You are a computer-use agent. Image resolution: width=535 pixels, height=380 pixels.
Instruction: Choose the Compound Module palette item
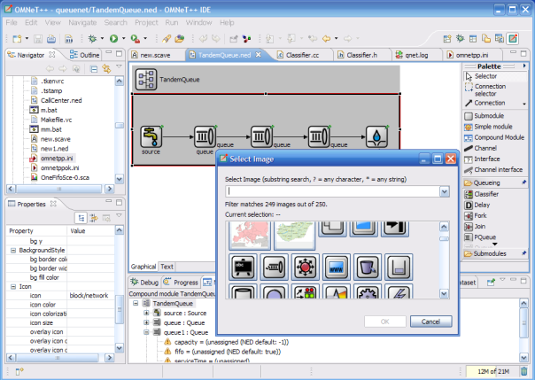(x=499, y=137)
